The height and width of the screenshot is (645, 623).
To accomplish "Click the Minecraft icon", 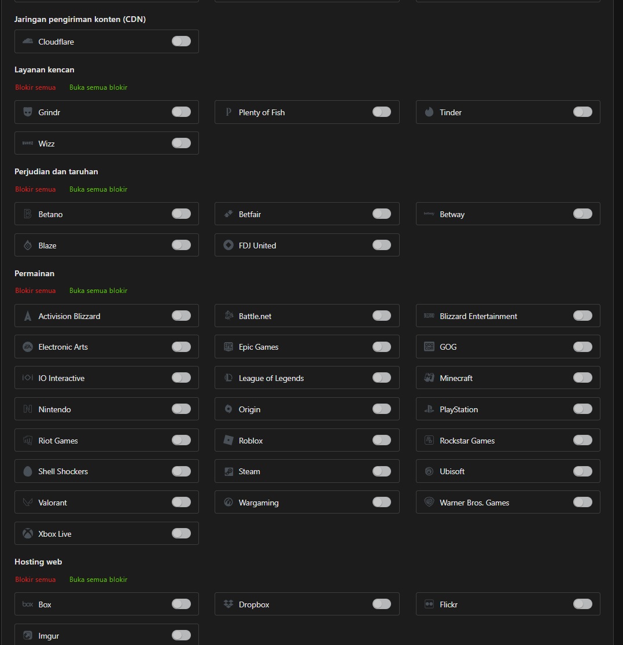I will tap(429, 378).
